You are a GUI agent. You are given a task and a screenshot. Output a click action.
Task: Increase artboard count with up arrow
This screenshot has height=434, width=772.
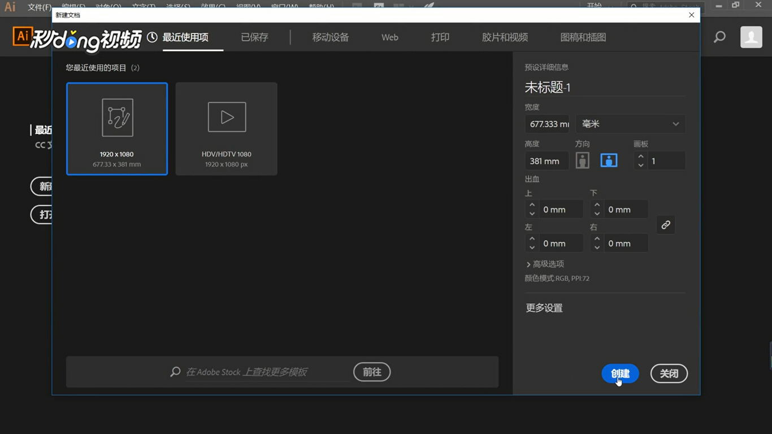(640, 157)
